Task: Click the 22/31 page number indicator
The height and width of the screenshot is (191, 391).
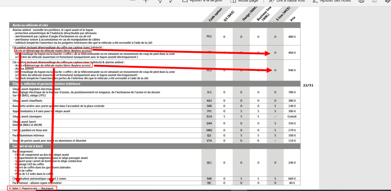Action: (308, 85)
